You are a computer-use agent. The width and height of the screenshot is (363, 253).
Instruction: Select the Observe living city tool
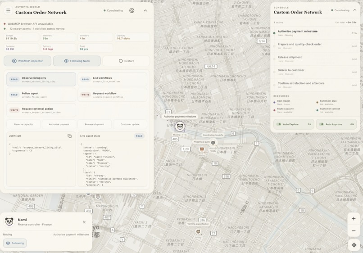pyautogui.click(x=41, y=79)
